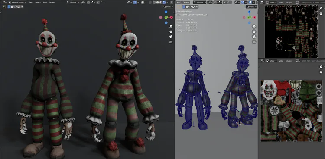Open editor type menu in left 3D viewport
Screen dimensions: 325x159
coord(4,3)
